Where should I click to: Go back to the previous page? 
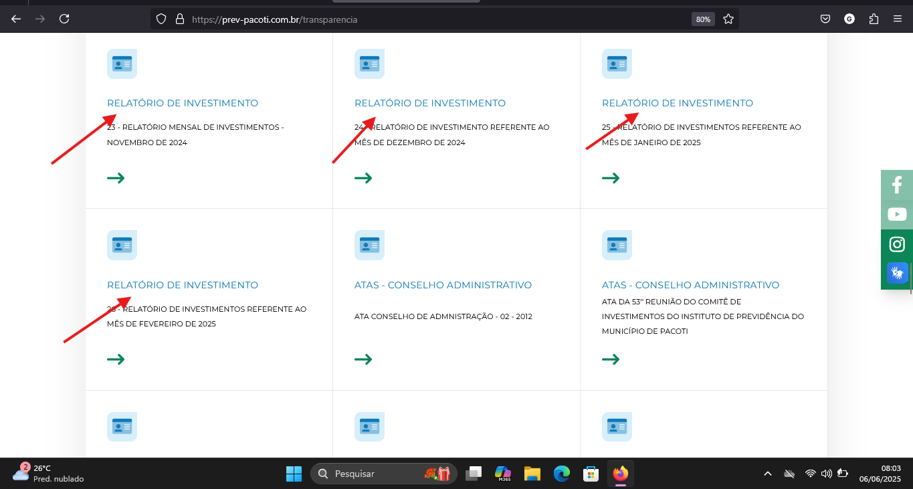16,19
